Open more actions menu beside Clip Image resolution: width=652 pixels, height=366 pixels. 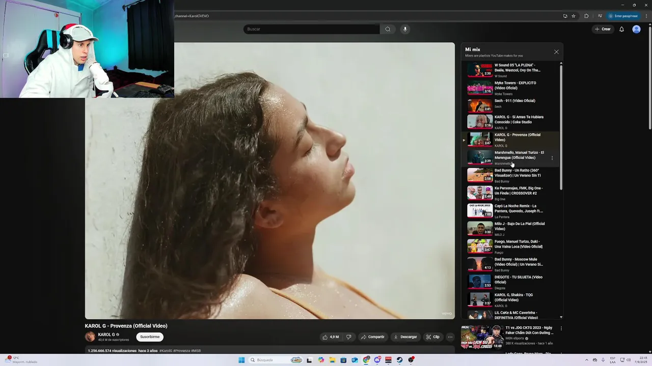coord(450,337)
